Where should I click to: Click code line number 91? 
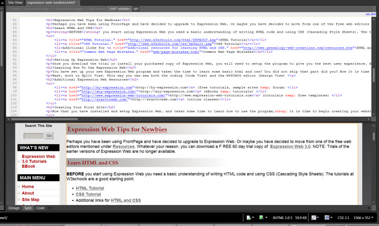[x=14, y=60]
